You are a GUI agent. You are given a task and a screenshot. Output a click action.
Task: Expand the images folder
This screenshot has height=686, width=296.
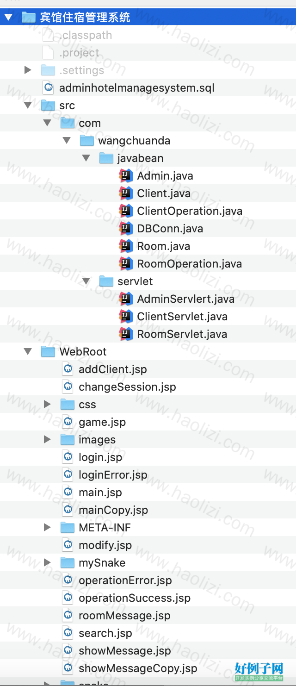(47, 440)
